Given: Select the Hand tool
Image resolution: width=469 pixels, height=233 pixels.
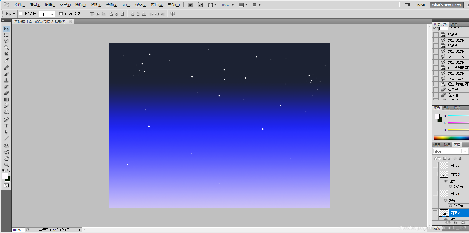Looking at the screenshot, I should (x=6, y=158).
